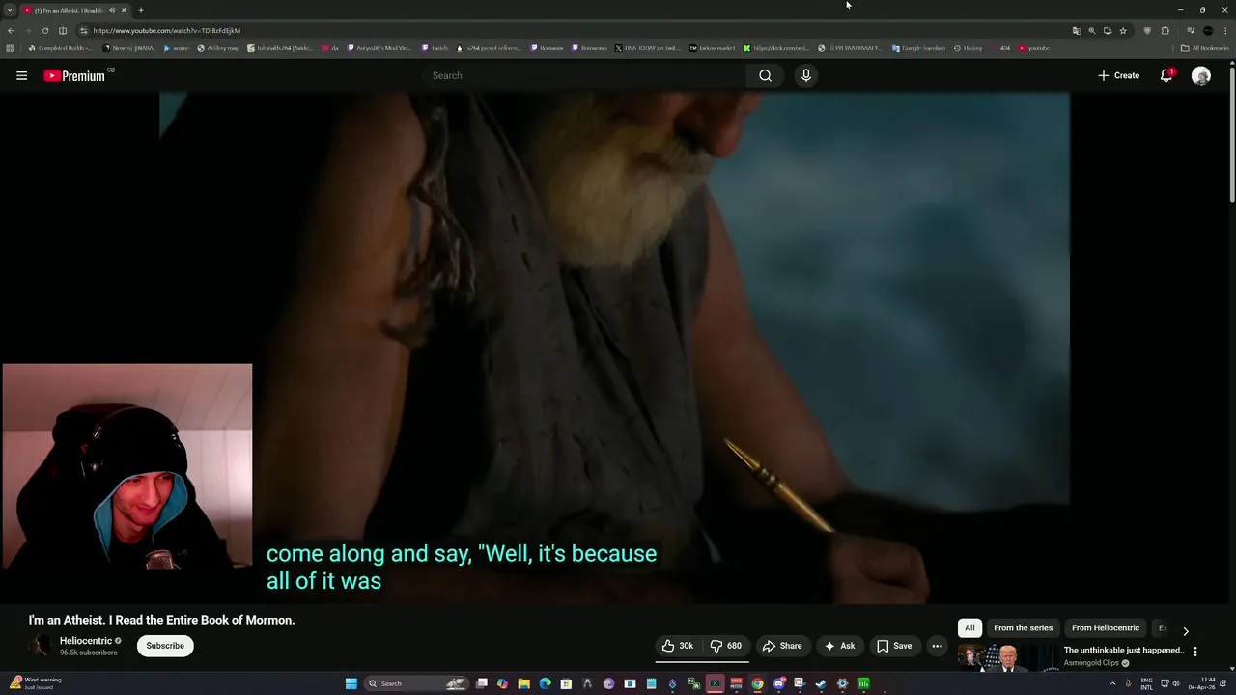Viewport: 1236px width, 695px height.
Task: Open Discord from taskbar
Action: 778,683
